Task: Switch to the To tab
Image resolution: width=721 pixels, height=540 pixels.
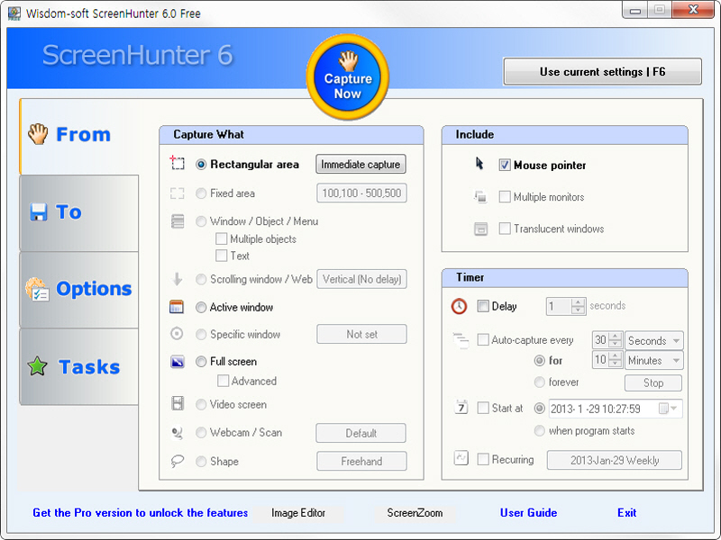Action: [79, 212]
